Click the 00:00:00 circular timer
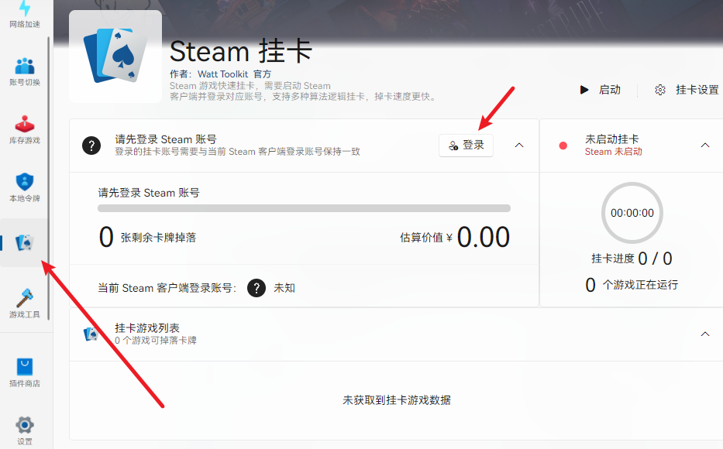723x449 pixels. pyautogui.click(x=632, y=213)
